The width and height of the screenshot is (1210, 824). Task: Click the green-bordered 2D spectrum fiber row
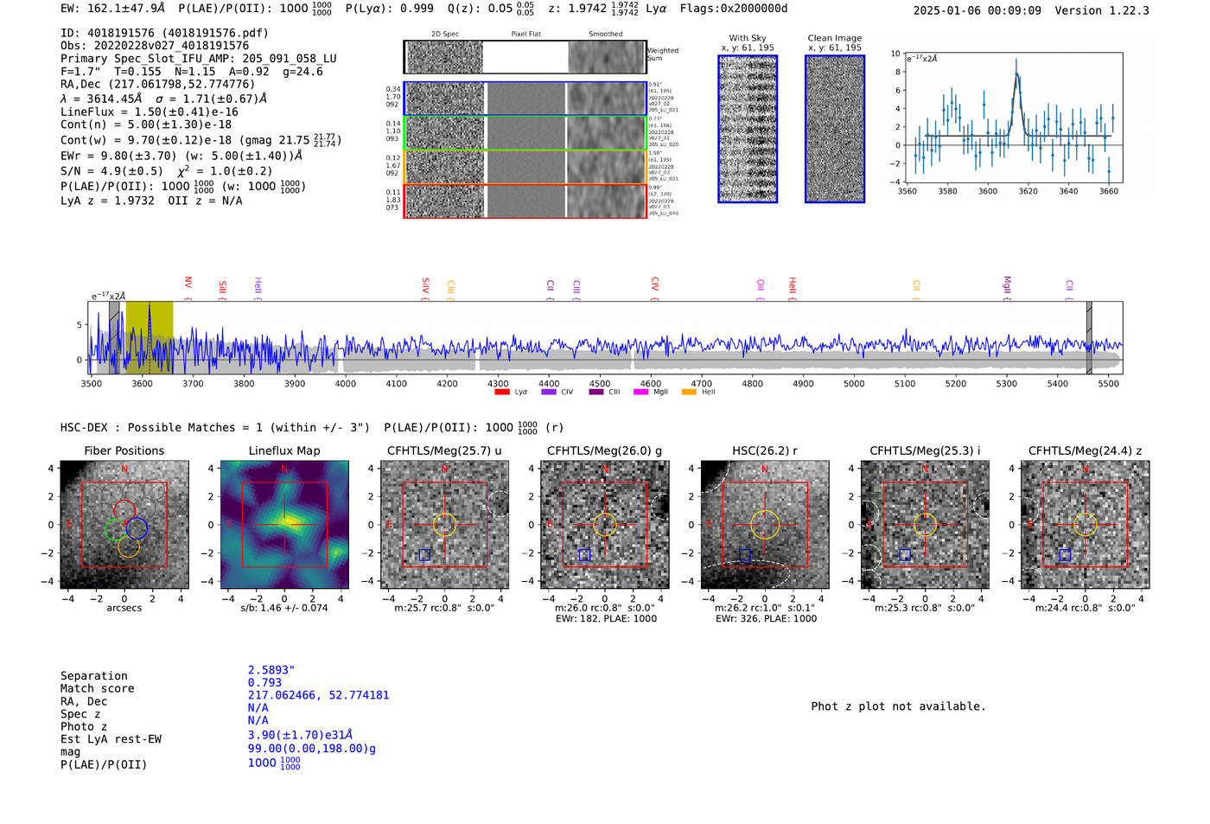coord(525,133)
